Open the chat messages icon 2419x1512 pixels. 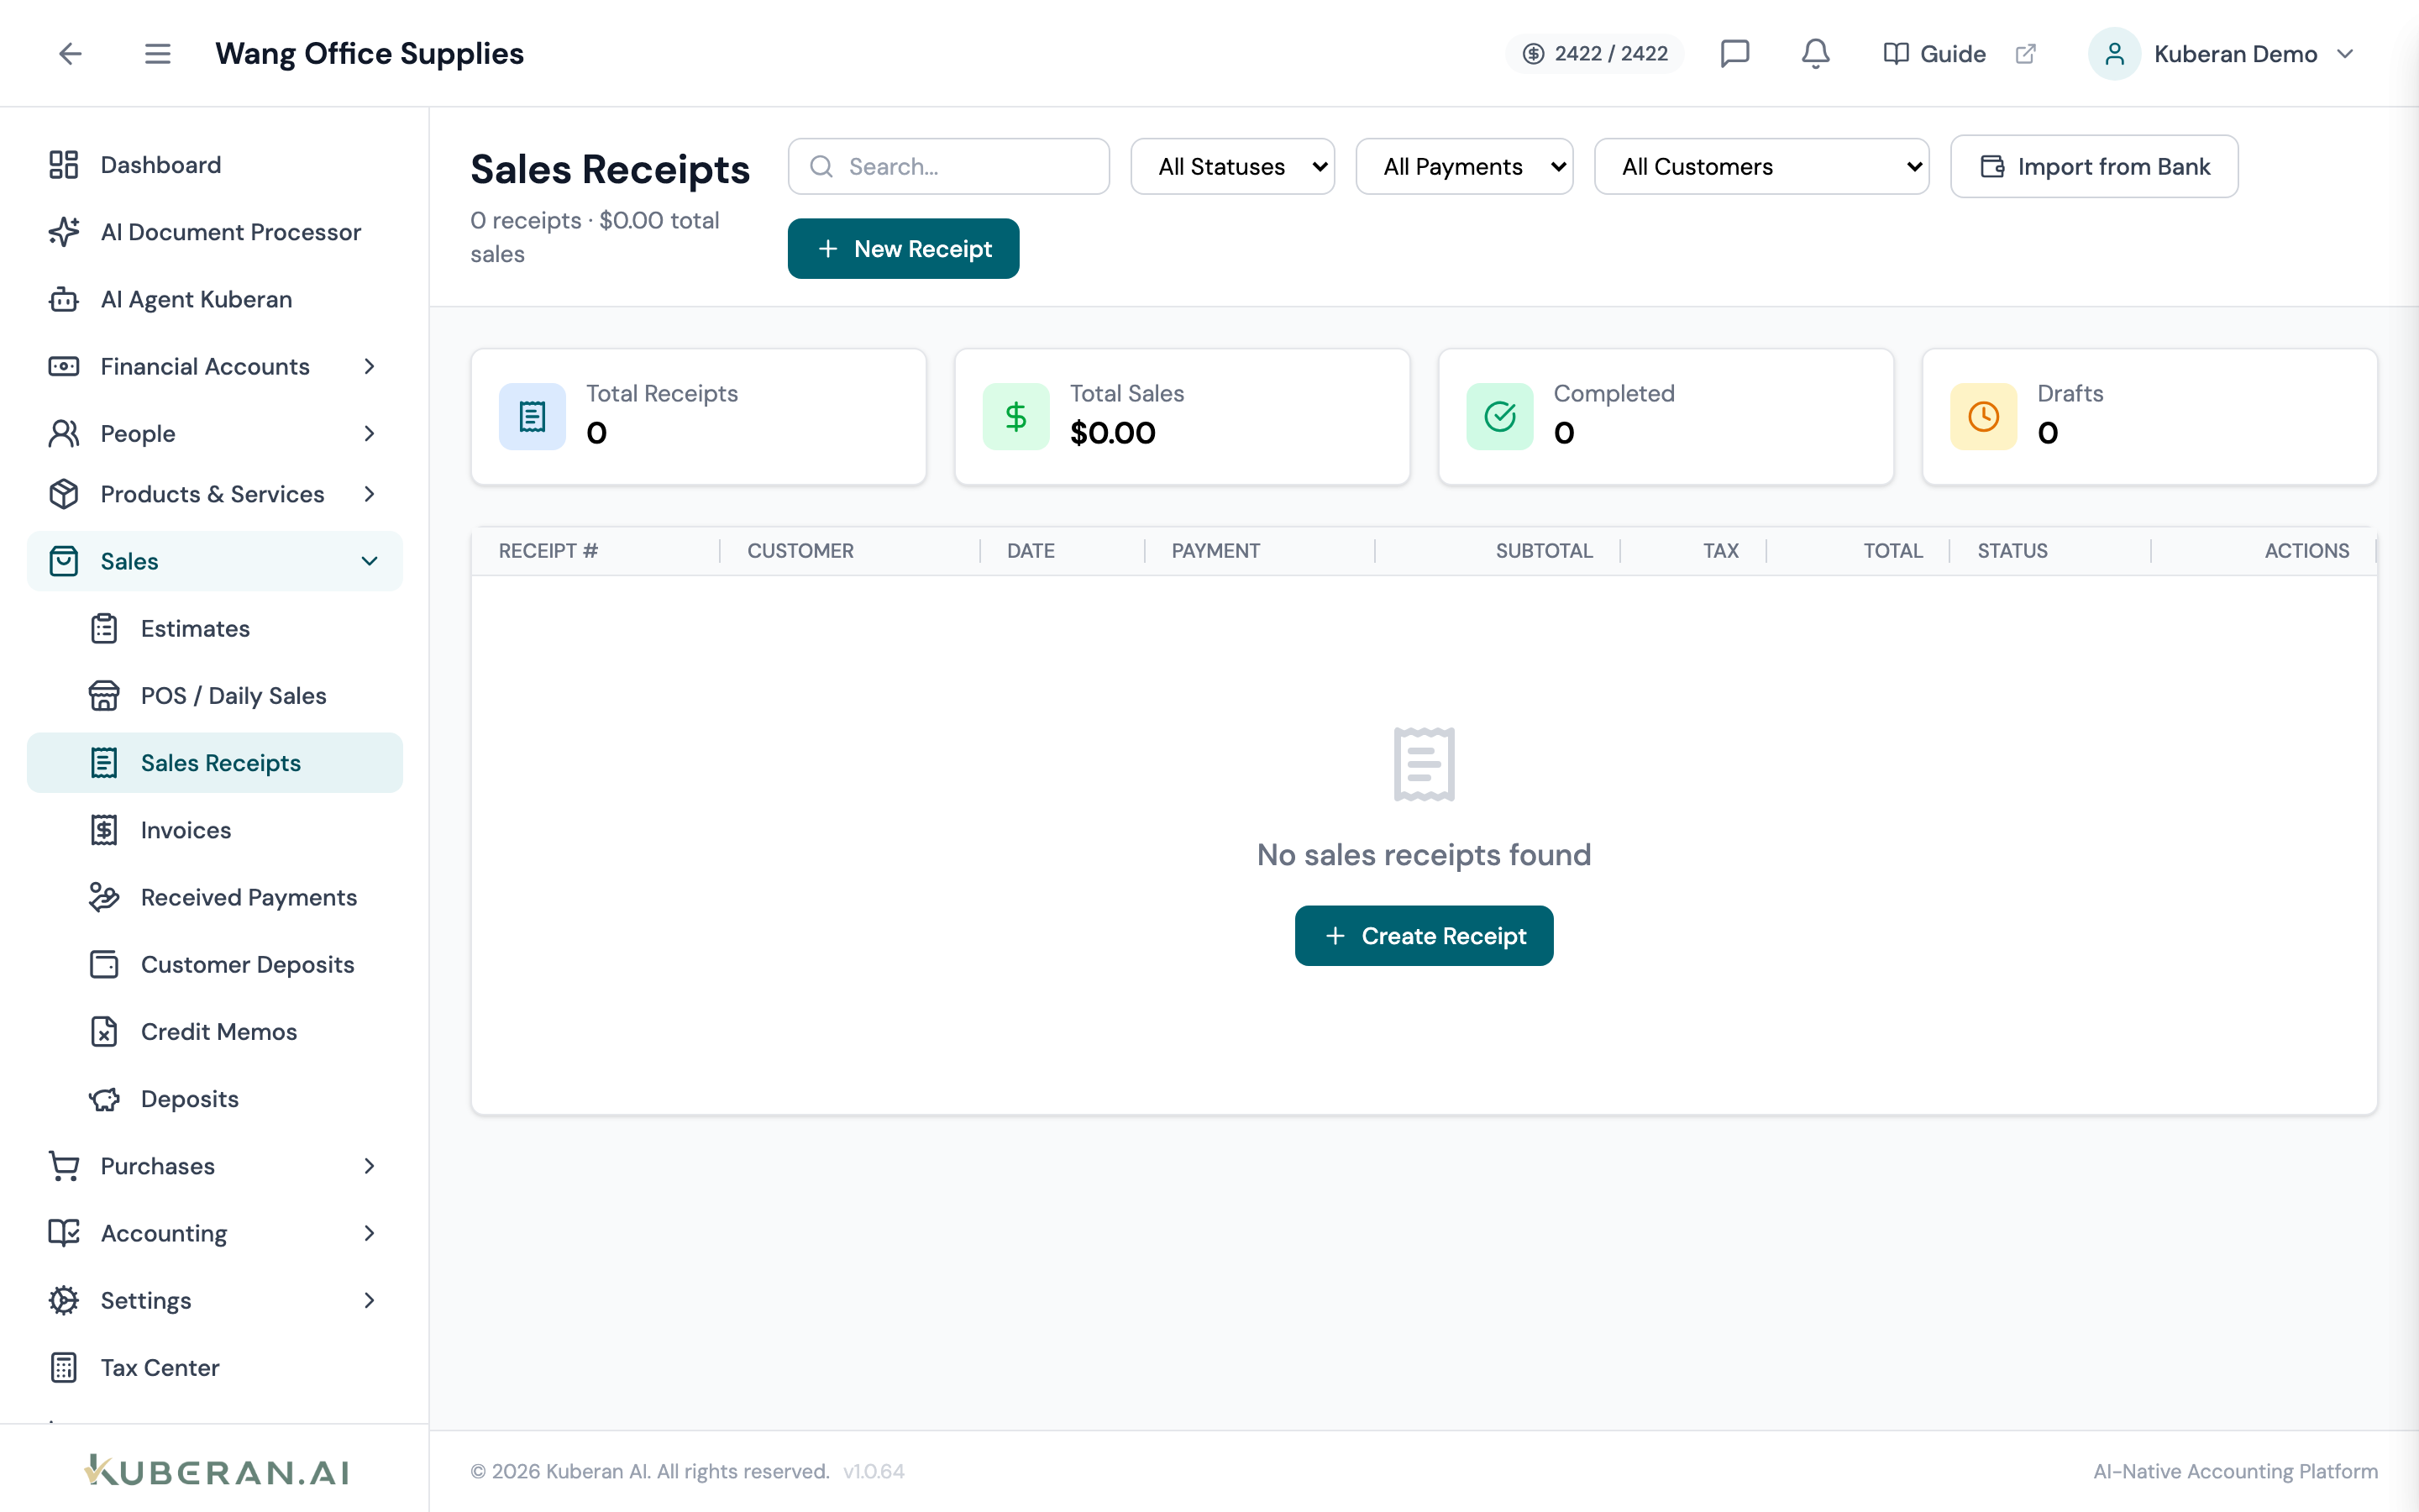1734,53
